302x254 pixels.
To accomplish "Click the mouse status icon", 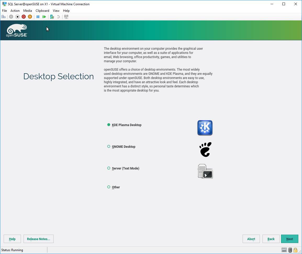I will point(290,250).
